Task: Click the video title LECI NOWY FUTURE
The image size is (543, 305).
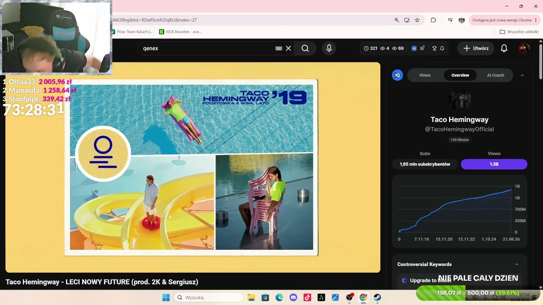Action: pyautogui.click(x=102, y=282)
